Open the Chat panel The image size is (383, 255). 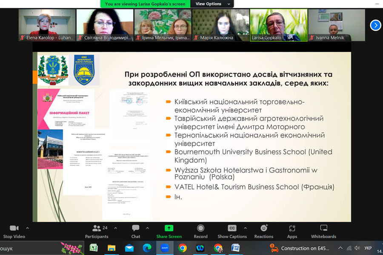[x=135, y=229]
